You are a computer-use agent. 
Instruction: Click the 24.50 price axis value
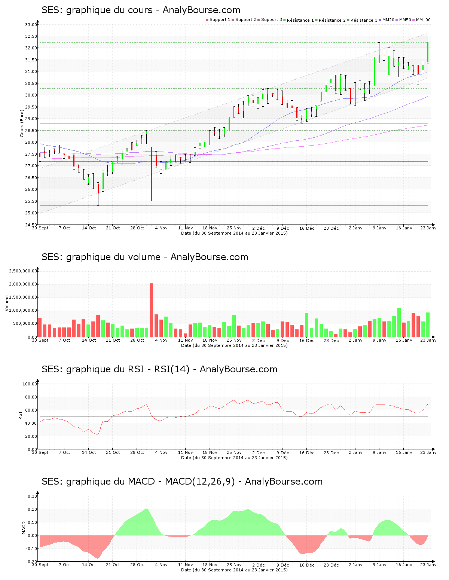tap(31, 225)
